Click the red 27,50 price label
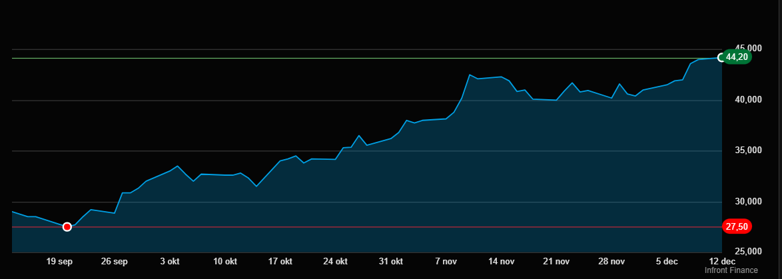 (x=737, y=227)
